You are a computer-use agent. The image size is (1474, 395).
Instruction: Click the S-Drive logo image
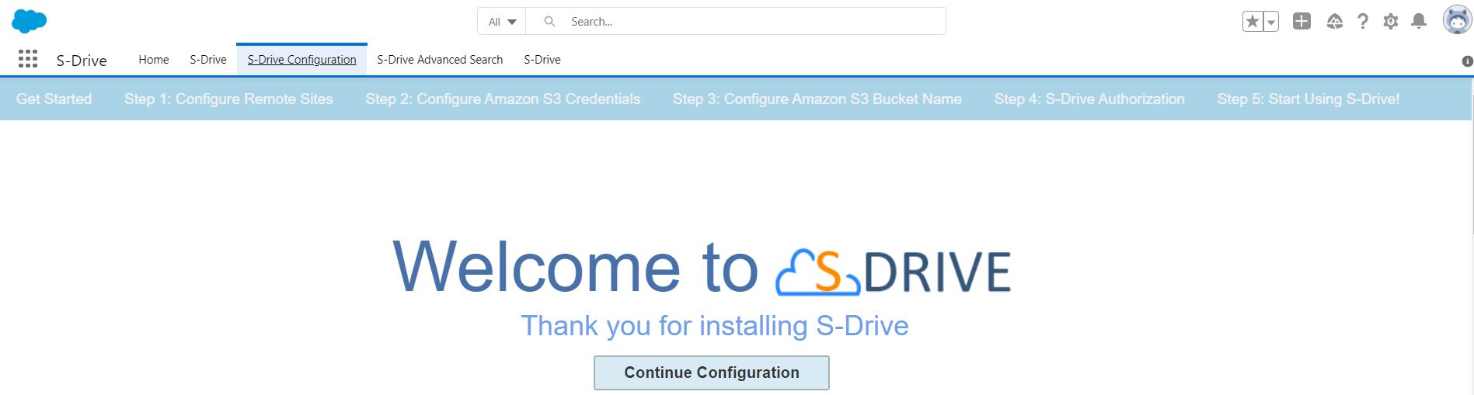894,272
